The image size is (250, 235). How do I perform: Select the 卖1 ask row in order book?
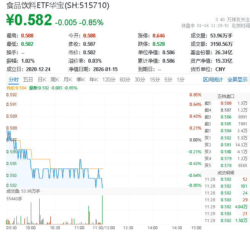click(226, 131)
